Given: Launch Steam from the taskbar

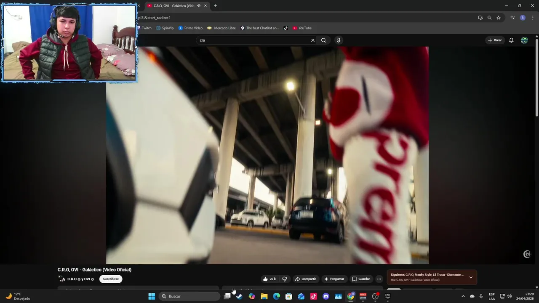Looking at the screenshot, I should click(x=239, y=296).
